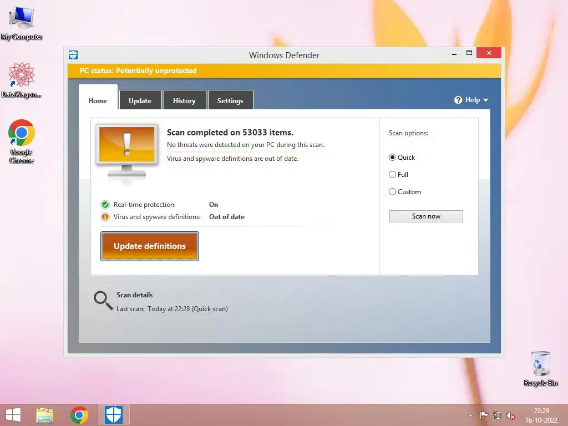The height and width of the screenshot is (426, 568).
Task: Open the History tab
Action: click(x=184, y=101)
